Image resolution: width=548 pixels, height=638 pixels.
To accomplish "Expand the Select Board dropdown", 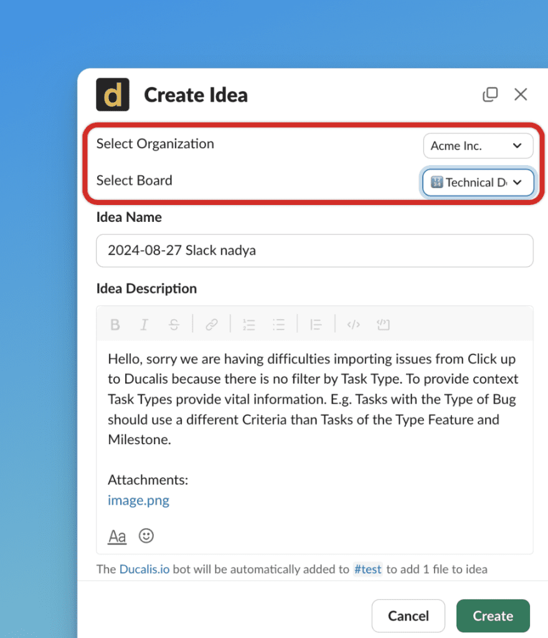I will [x=478, y=183].
